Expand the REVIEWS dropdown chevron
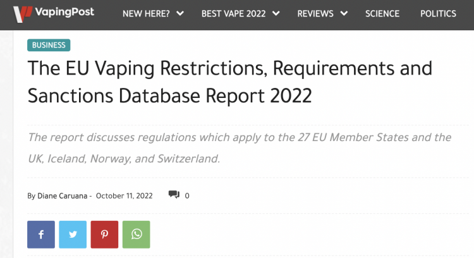 tap(344, 14)
